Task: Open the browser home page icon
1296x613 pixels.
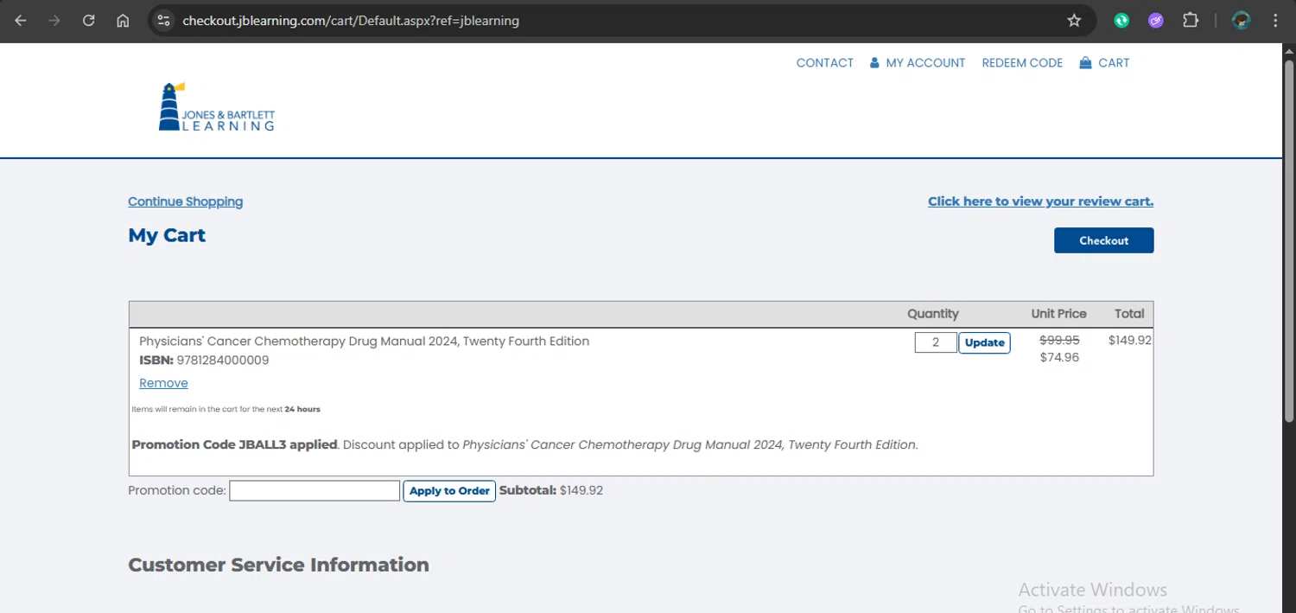Action: [x=123, y=21]
